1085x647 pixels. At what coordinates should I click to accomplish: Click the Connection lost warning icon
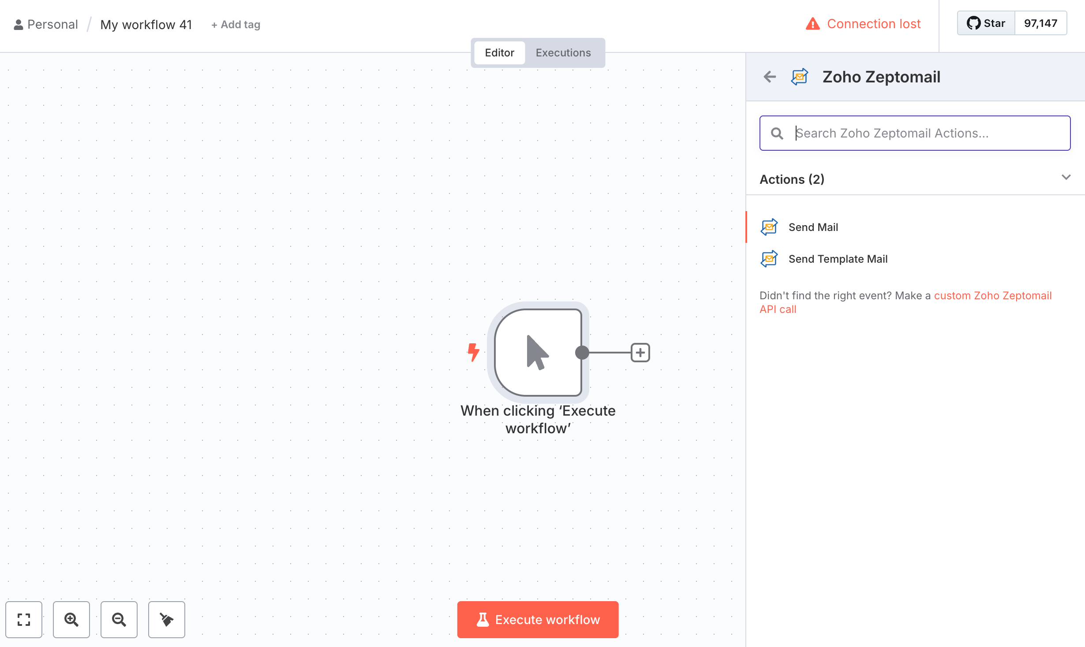pyautogui.click(x=812, y=24)
